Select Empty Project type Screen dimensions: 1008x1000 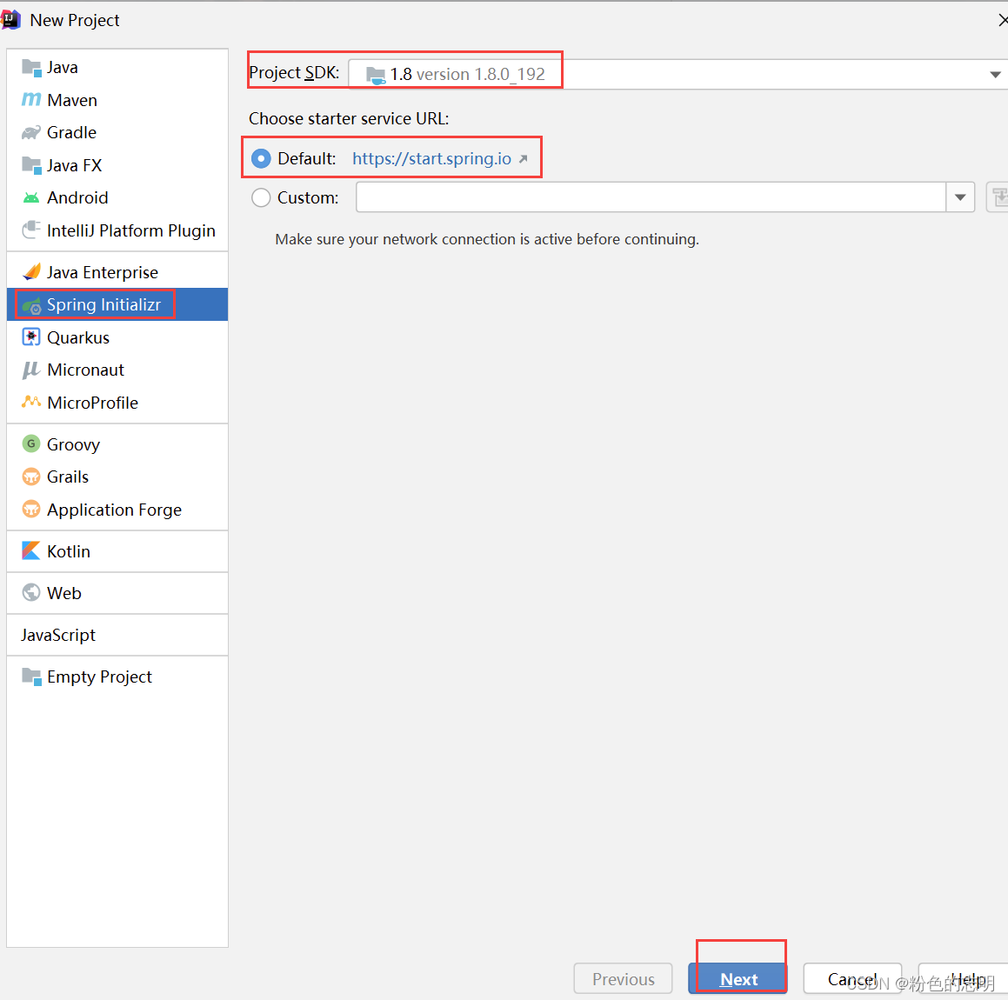(117, 677)
